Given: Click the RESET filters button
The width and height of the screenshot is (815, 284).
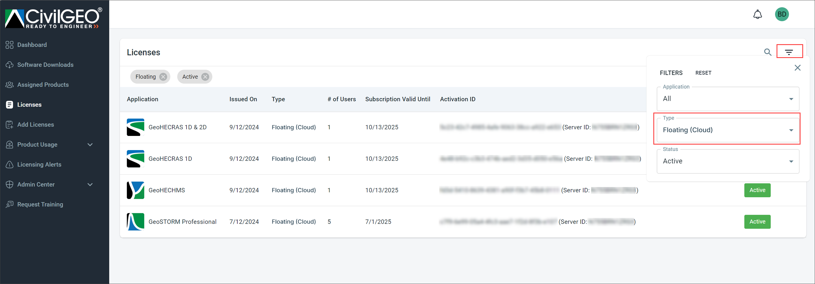Looking at the screenshot, I should 703,73.
